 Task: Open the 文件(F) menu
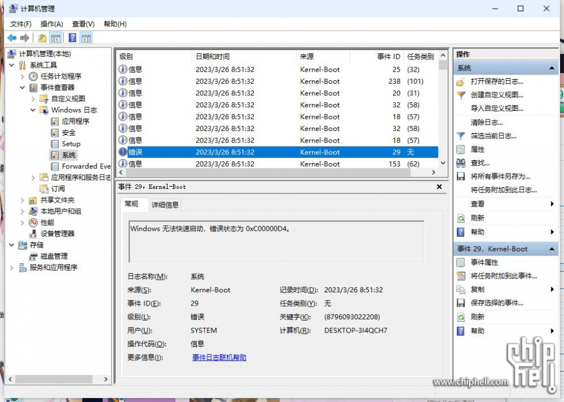point(21,24)
